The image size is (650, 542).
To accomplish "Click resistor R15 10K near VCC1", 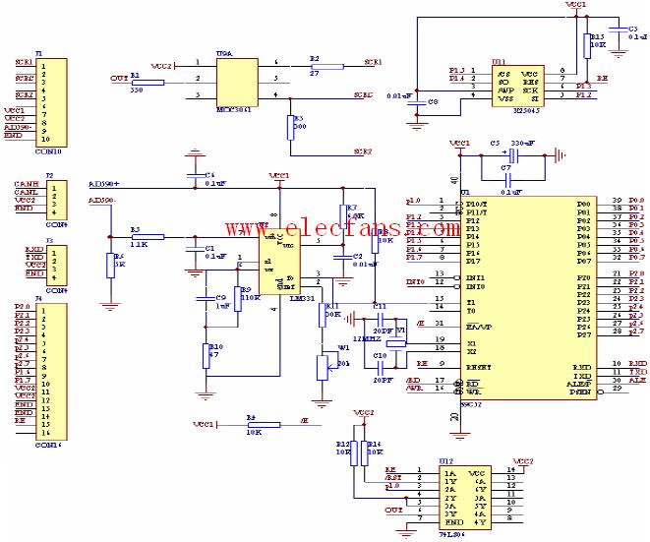I will click(586, 43).
